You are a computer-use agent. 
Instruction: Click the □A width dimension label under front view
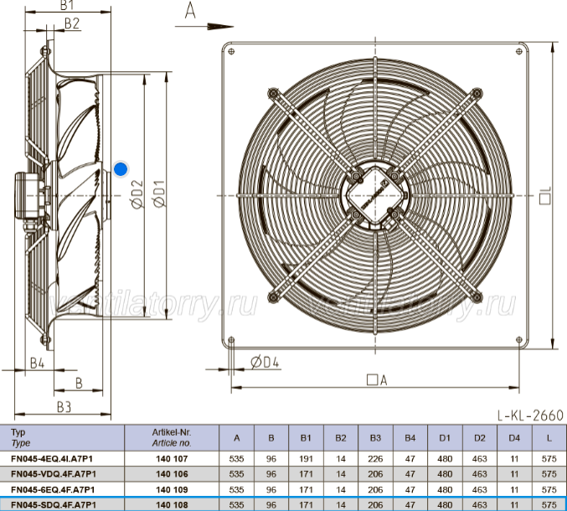click(x=376, y=379)
